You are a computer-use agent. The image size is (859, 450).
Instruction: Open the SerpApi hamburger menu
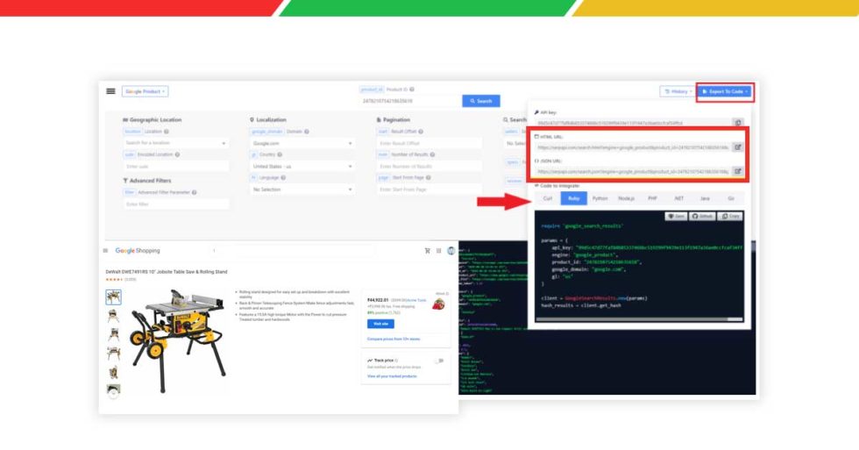(110, 91)
